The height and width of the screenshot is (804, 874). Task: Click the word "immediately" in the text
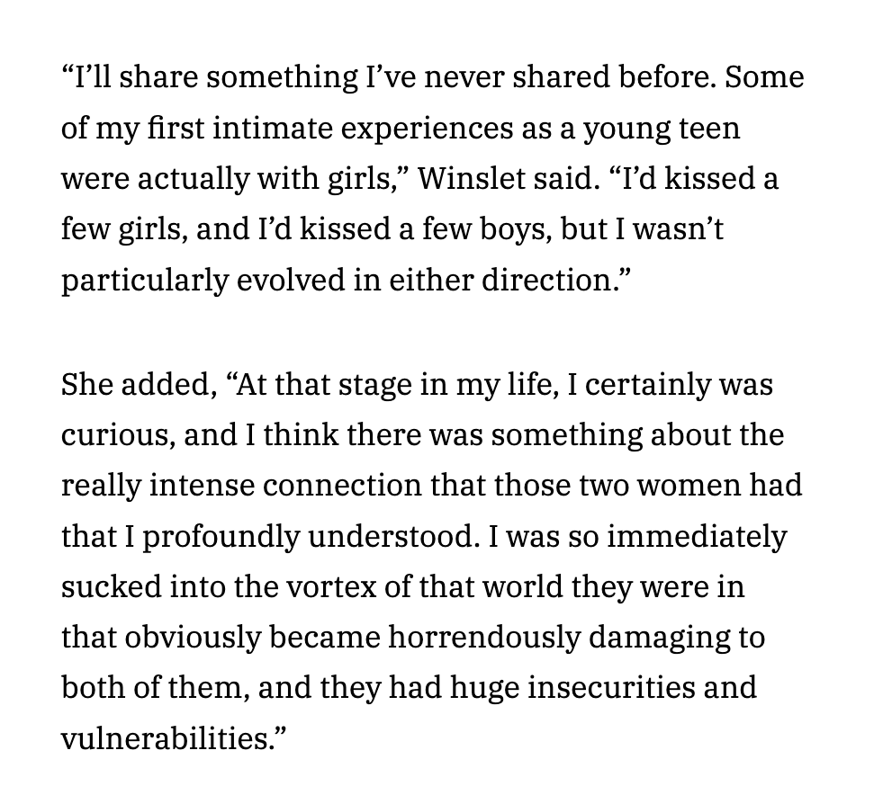pos(696,537)
